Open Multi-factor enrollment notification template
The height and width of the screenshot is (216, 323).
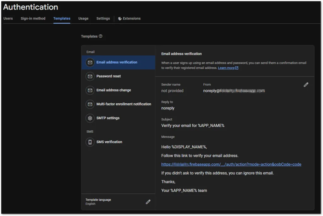tap(118, 104)
